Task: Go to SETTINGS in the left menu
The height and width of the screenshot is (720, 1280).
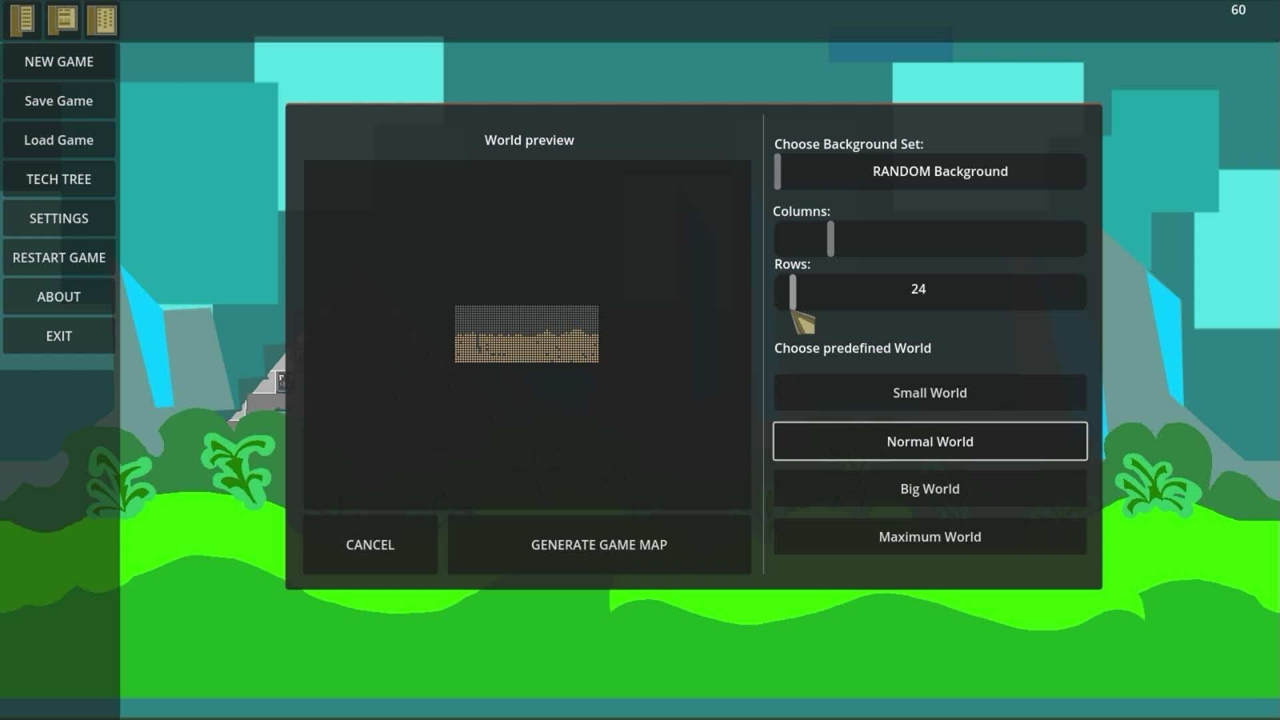Action: [59, 219]
